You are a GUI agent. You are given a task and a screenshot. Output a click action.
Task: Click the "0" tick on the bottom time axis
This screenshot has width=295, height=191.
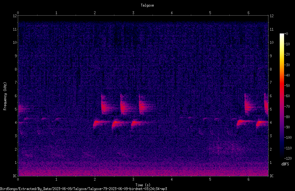tap(18, 179)
